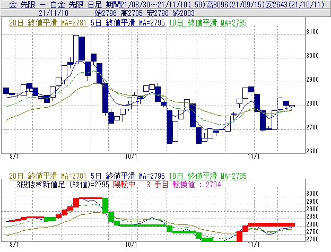Image resolution: width=331 pixels, height=252 pixels.
Task: Click the label '3段抜き新値足 (終値)=2795'
Action: (x=63, y=185)
